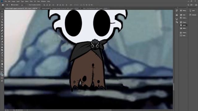
Task: Select the Rectangular Marquee tool
Action: 2,14
